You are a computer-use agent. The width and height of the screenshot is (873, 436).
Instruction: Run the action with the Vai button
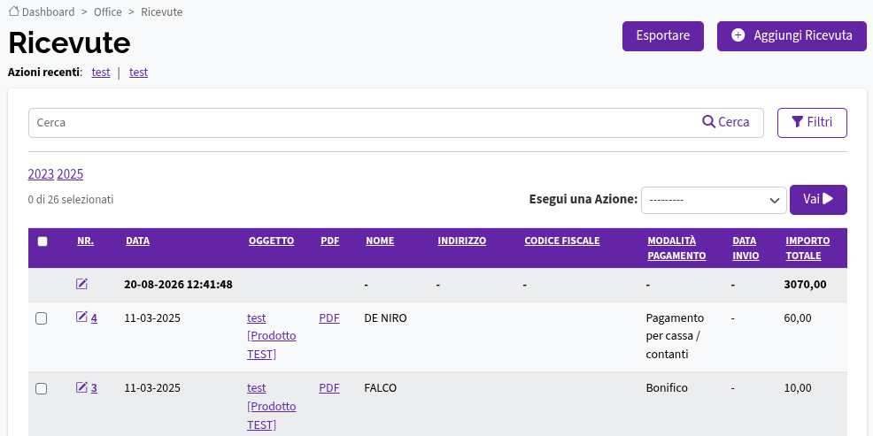pyautogui.click(x=818, y=200)
